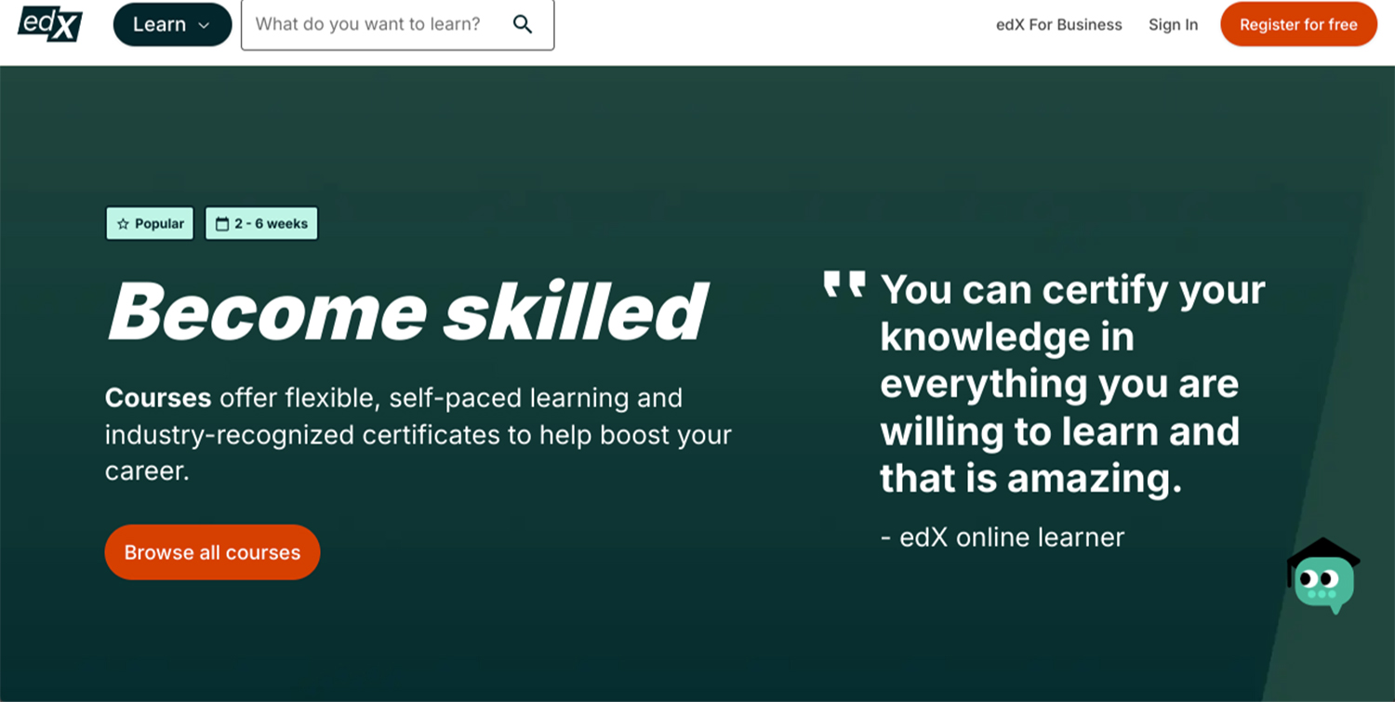Click the star icon in Popular badge
This screenshot has width=1395, height=702.
pos(123,224)
